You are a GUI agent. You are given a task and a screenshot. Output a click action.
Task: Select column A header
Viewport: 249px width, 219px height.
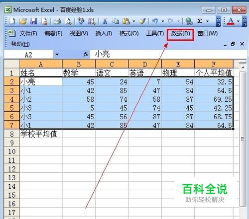(x=41, y=64)
